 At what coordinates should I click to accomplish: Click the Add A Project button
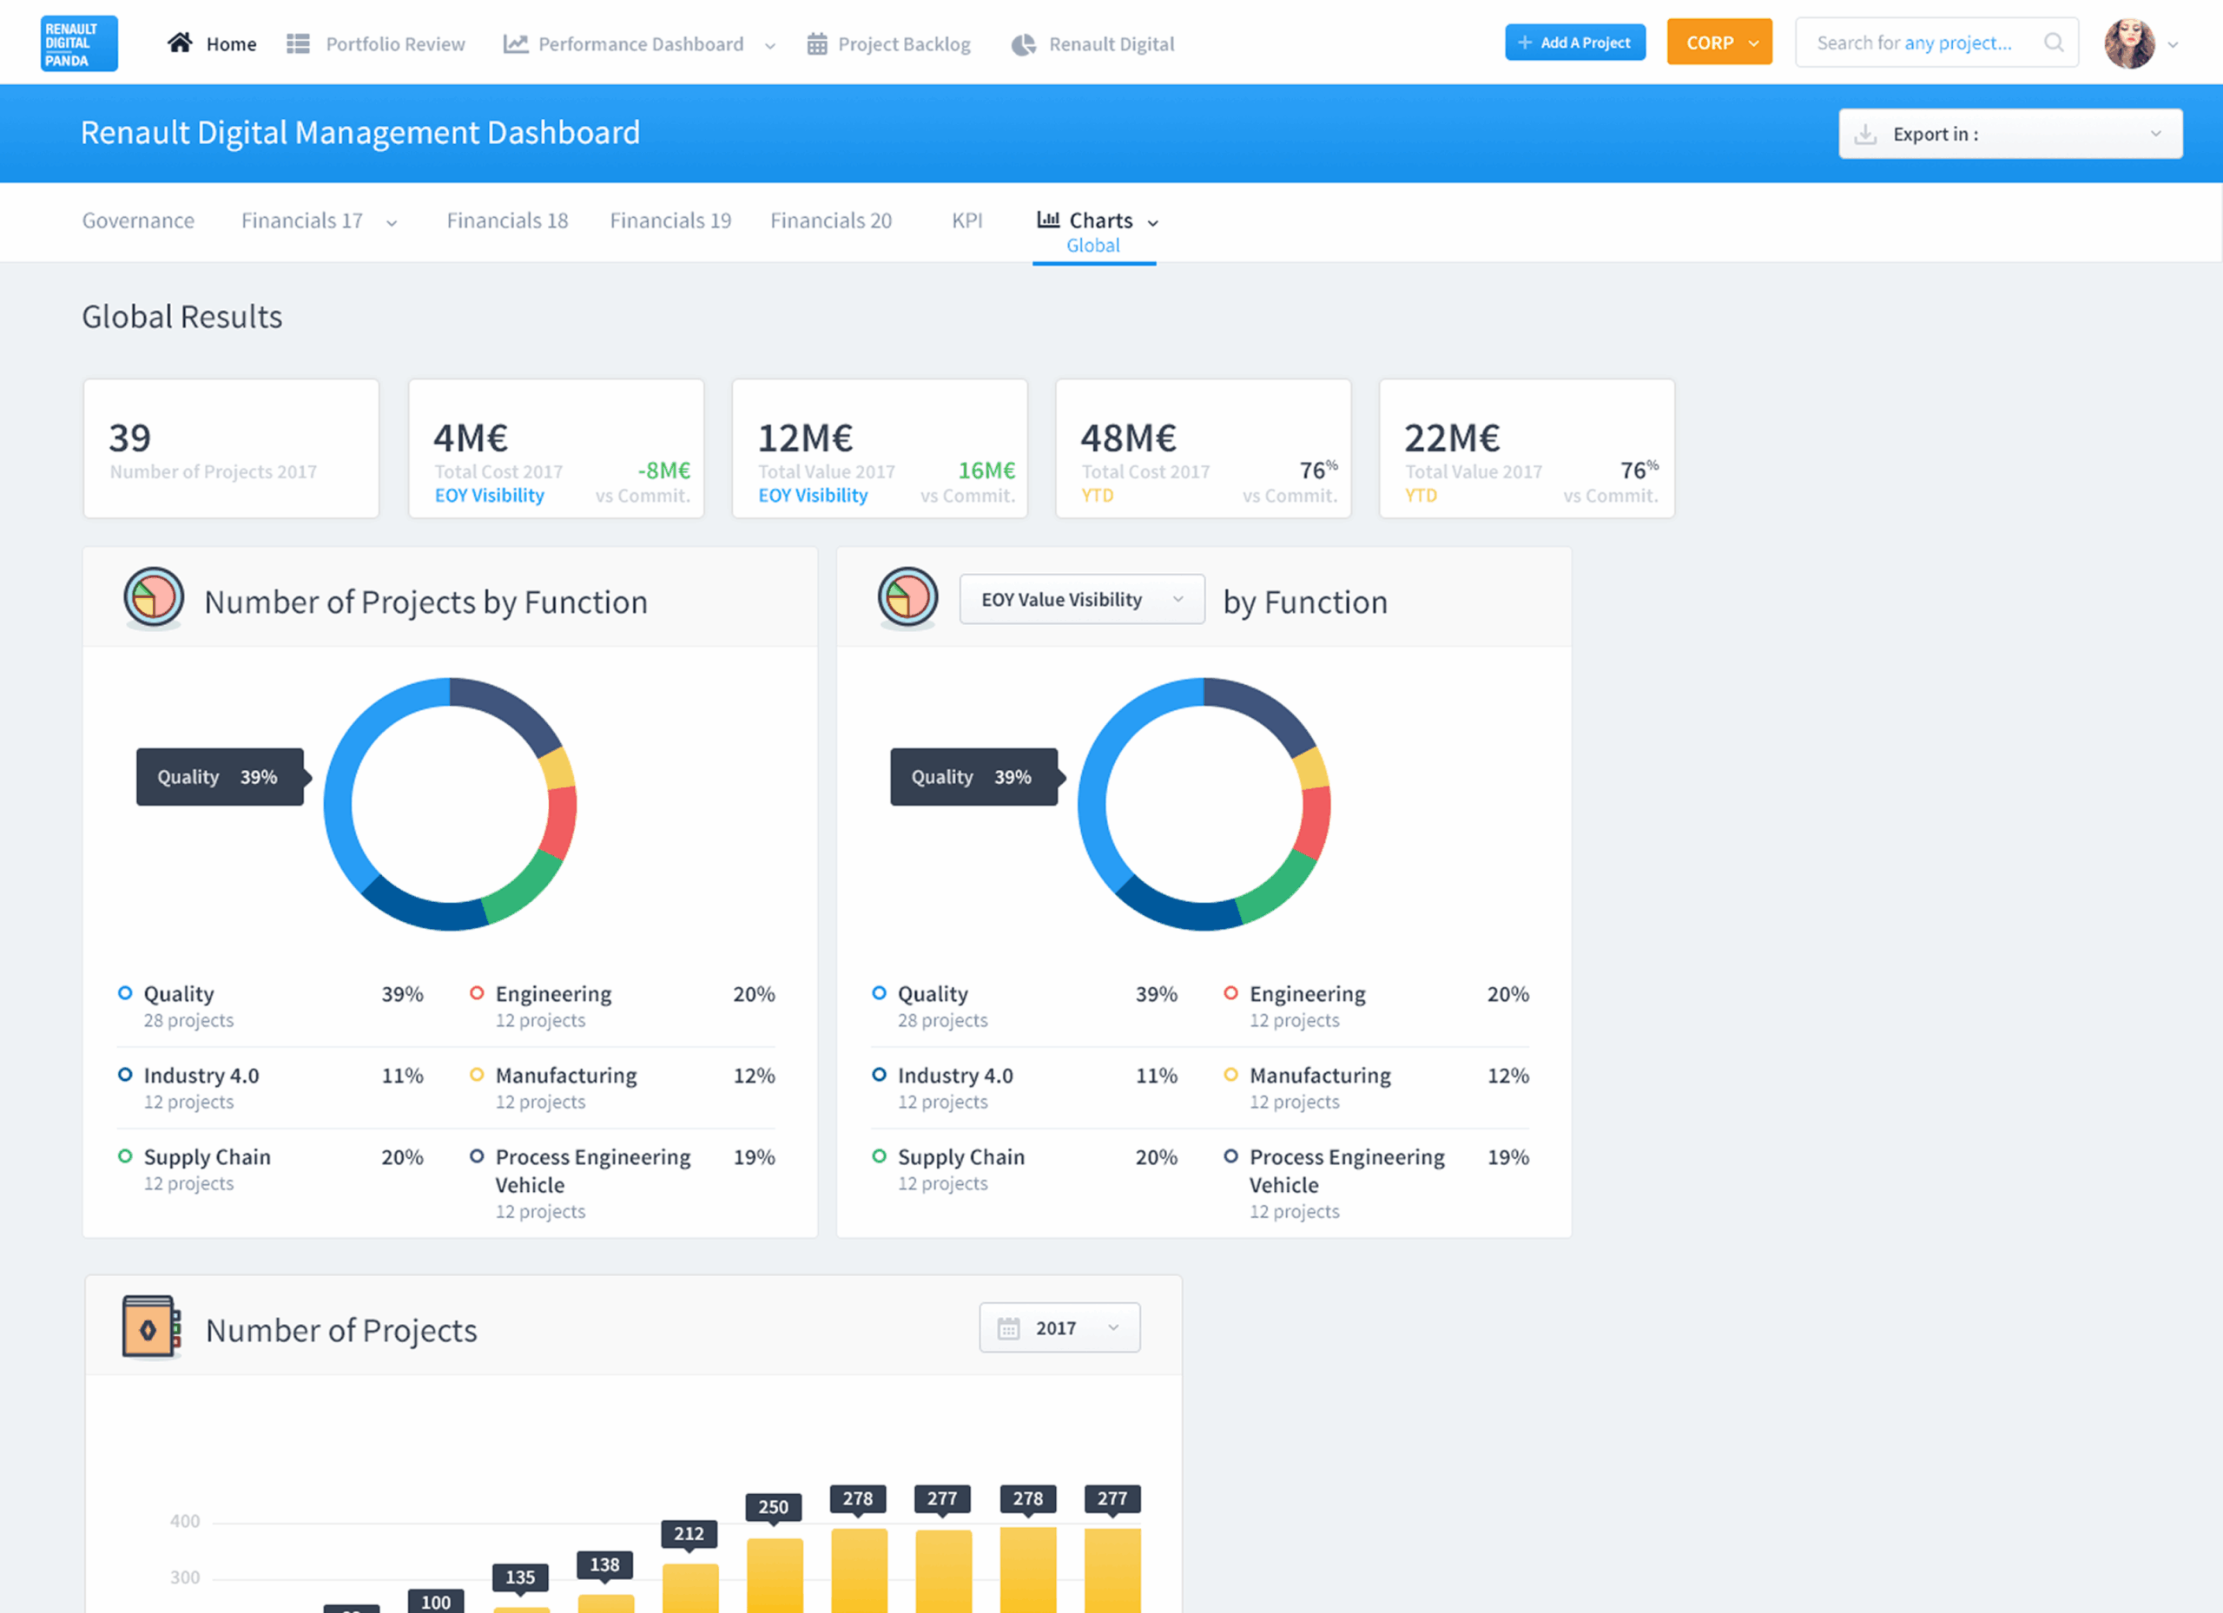[1574, 43]
